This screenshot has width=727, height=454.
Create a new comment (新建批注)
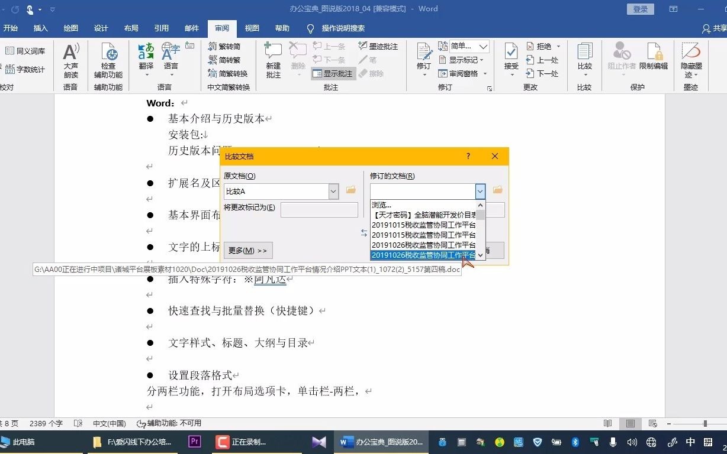[x=272, y=59]
